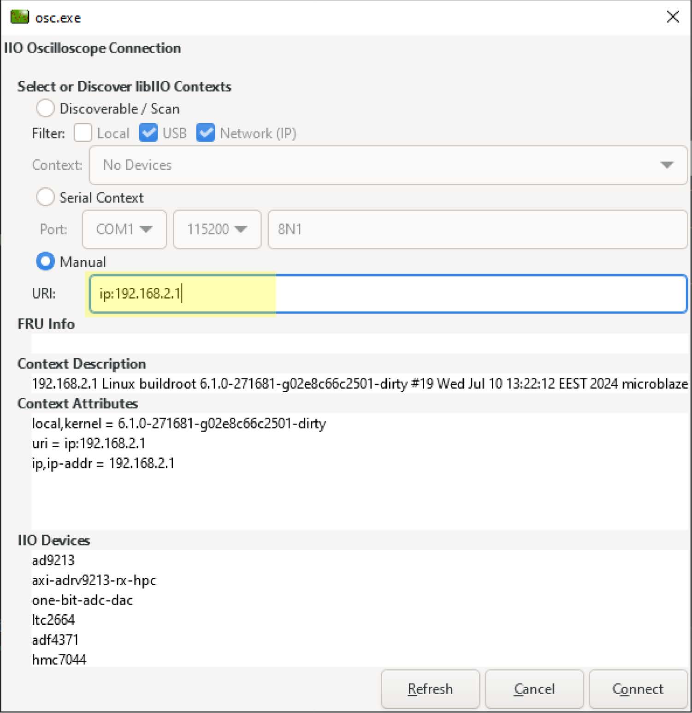Screen dimensions: 692x713
Task: Click the osc.exe application icon in title bar
Action: 19,17
